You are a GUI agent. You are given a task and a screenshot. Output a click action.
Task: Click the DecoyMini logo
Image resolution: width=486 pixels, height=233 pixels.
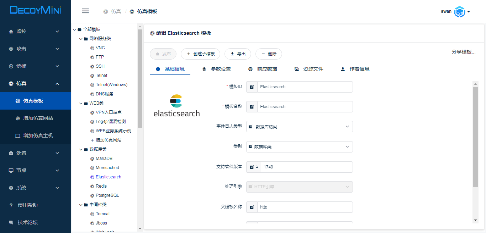(36, 10)
